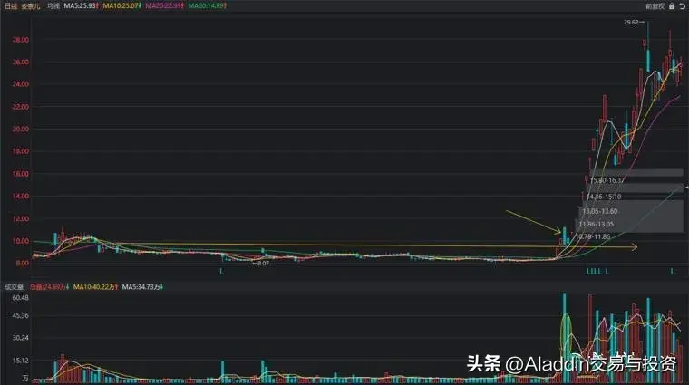Click the red total volume value
This screenshot has width=689, height=385.
point(50,286)
